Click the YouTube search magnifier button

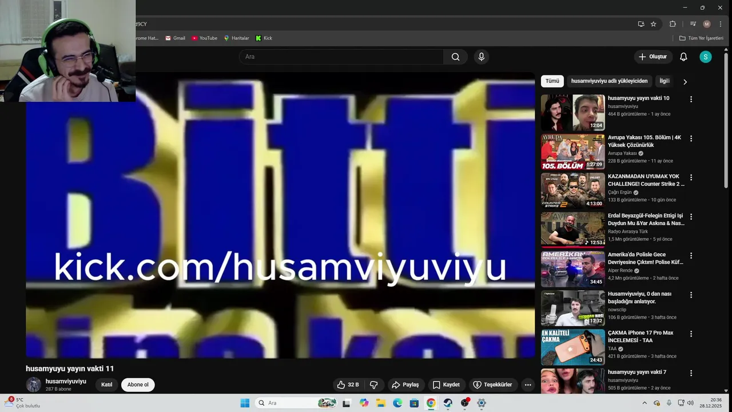[455, 57]
